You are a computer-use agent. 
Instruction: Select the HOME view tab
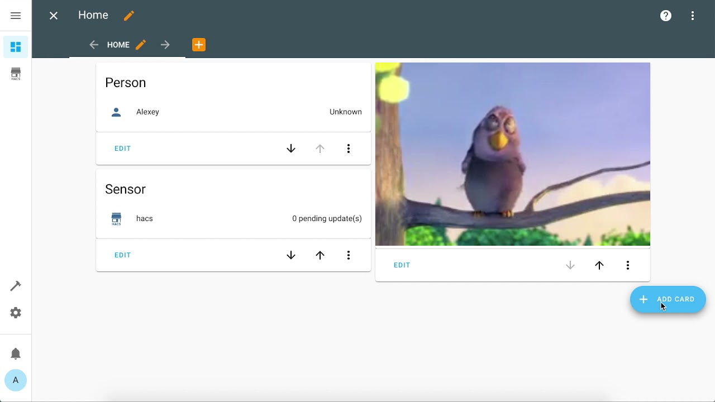(118, 45)
